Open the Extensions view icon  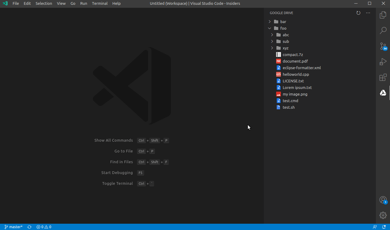pyautogui.click(x=383, y=78)
